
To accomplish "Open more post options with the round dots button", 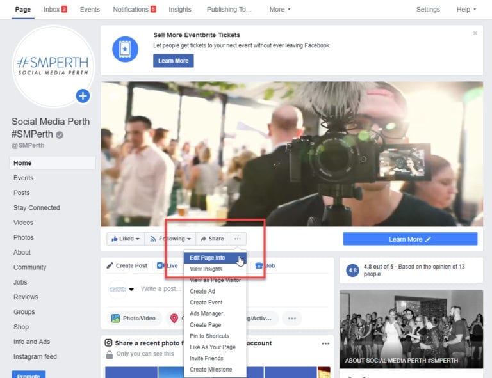I will coord(292,318).
